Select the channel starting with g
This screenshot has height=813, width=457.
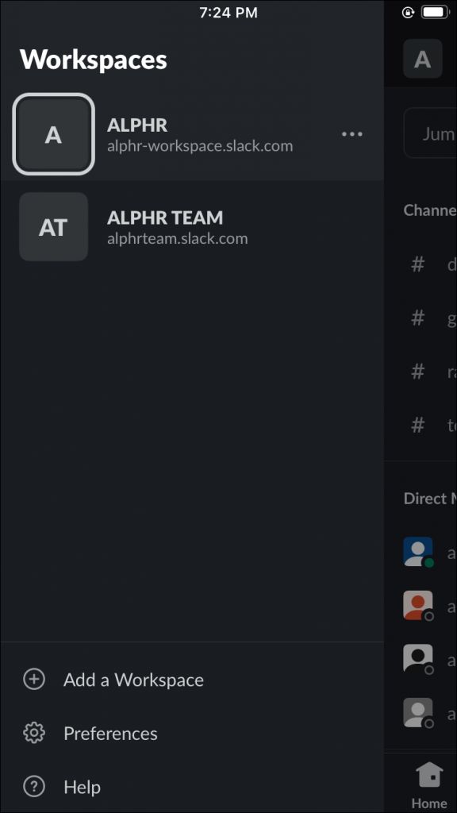click(x=432, y=318)
